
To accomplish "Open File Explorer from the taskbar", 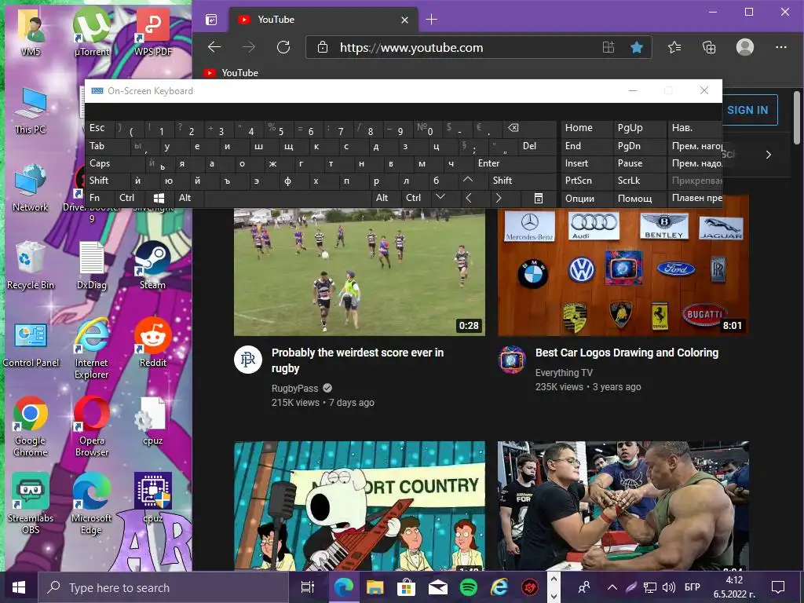I will point(375,587).
